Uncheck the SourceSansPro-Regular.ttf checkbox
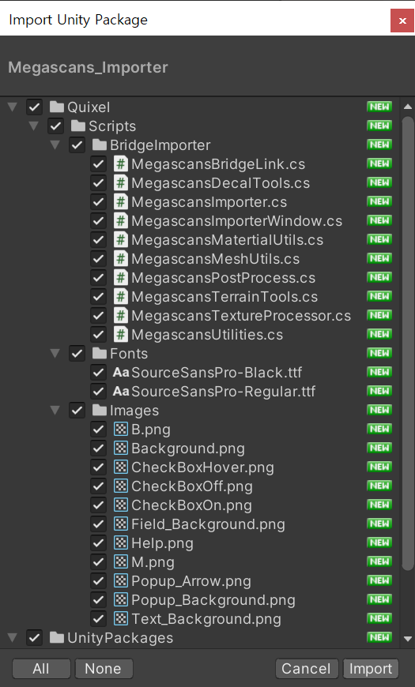Viewport: 415px width, 687px height. click(x=98, y=391)
